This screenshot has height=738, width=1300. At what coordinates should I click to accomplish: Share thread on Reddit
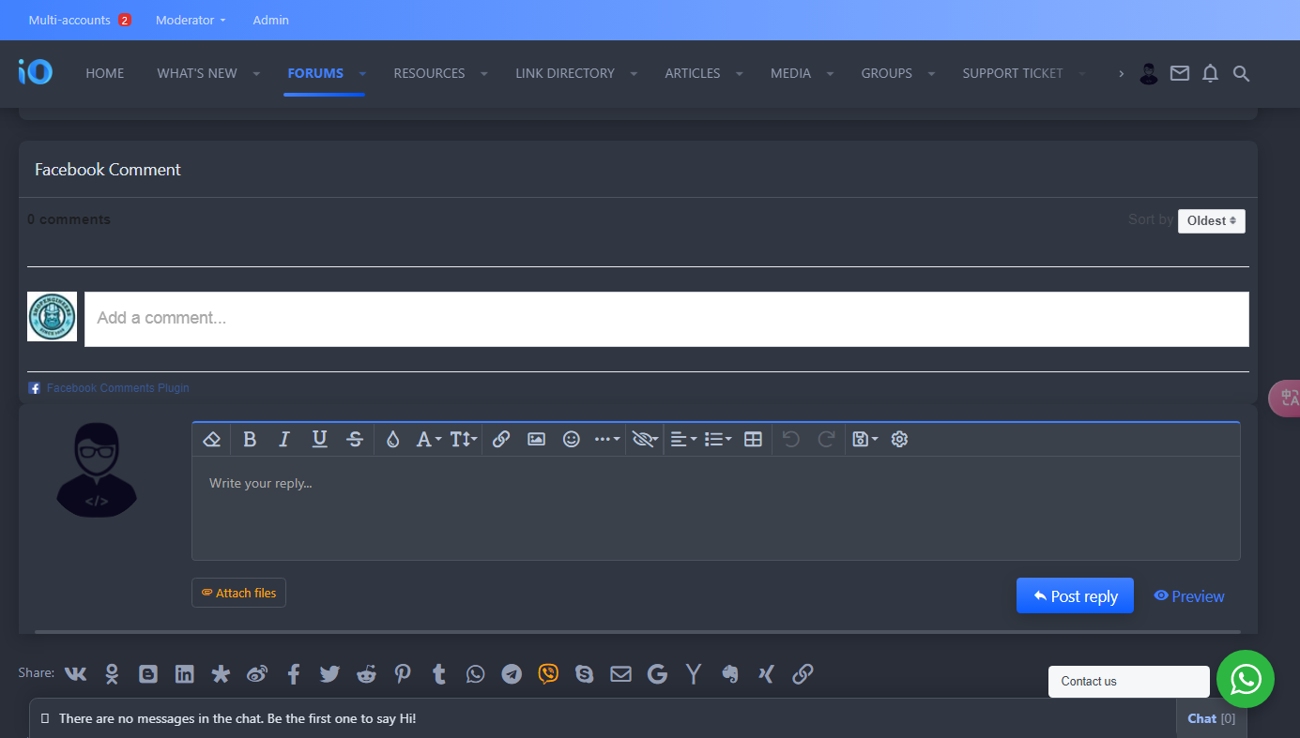pyautogui.click(x=366, y=673)
